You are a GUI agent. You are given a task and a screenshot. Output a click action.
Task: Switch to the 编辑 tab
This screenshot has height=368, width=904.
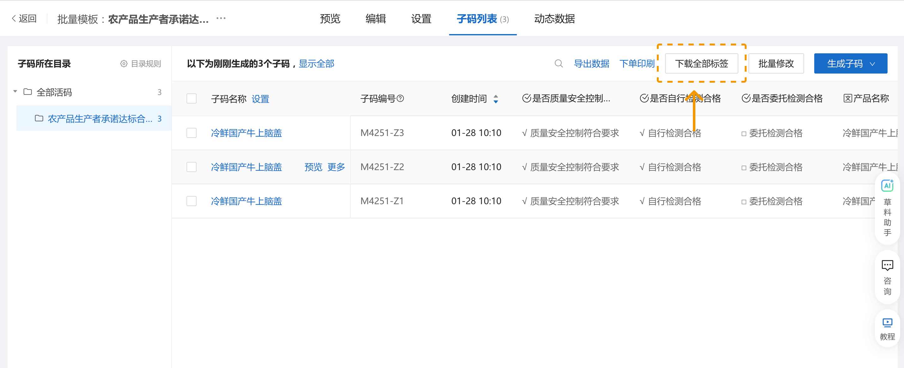[376, 19]
